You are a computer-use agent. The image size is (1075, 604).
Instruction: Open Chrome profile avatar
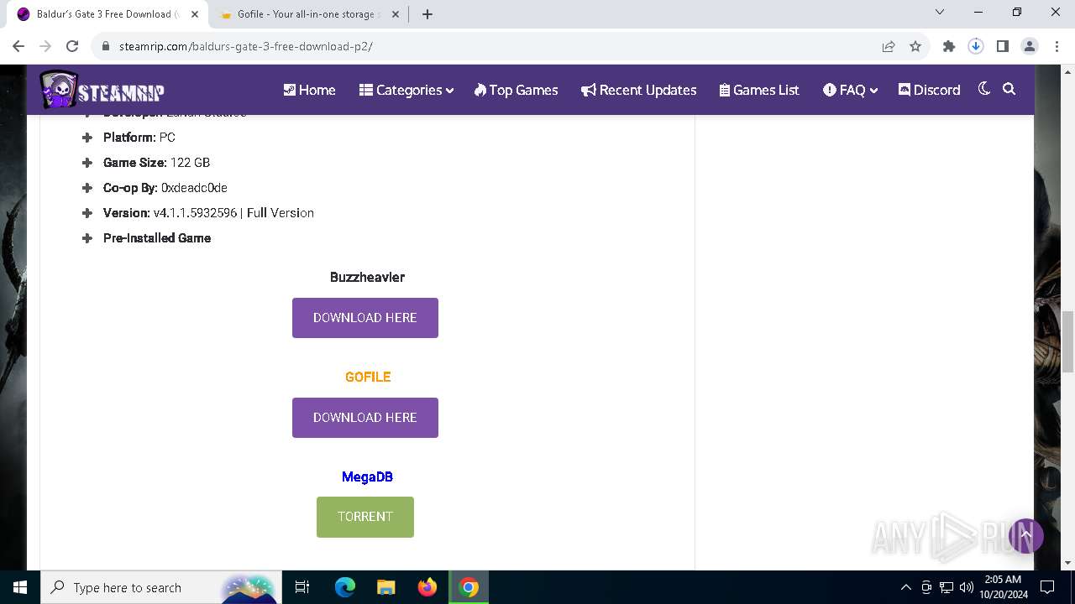tap(1030, 46)
